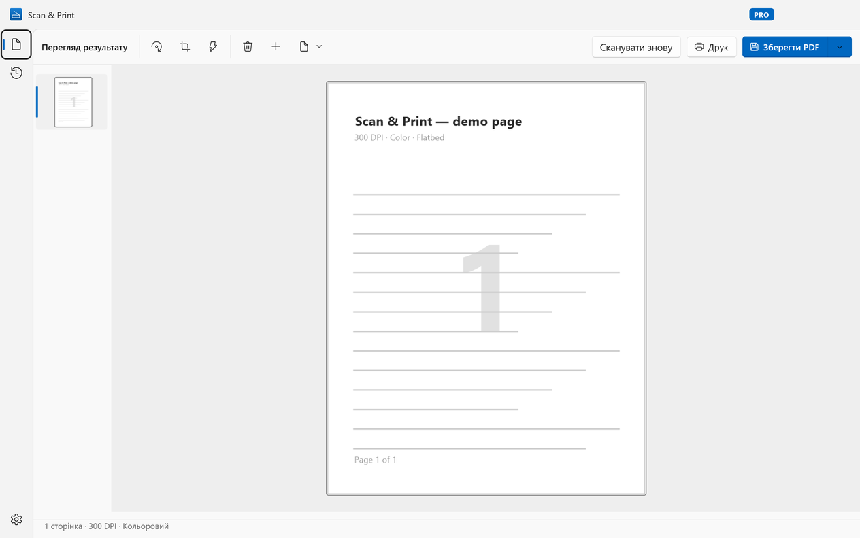This screenshot has height=538, width=860.
Task: Click the page format document icon
Action: tap(304, 47)
